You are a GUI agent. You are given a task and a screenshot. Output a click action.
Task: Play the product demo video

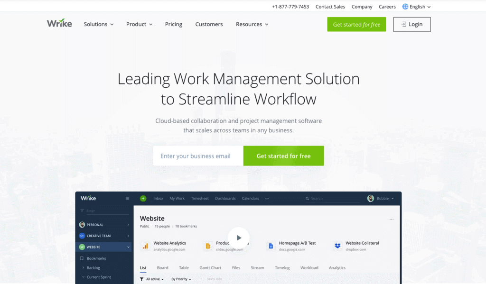(238, 238)
